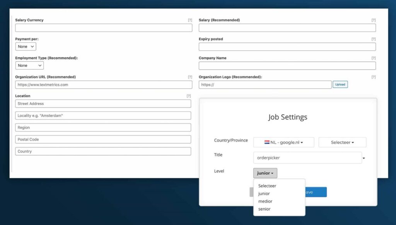This screenshot has height=225, width=396.
Task: Click the blue Save button
Action: coord(316,192)
